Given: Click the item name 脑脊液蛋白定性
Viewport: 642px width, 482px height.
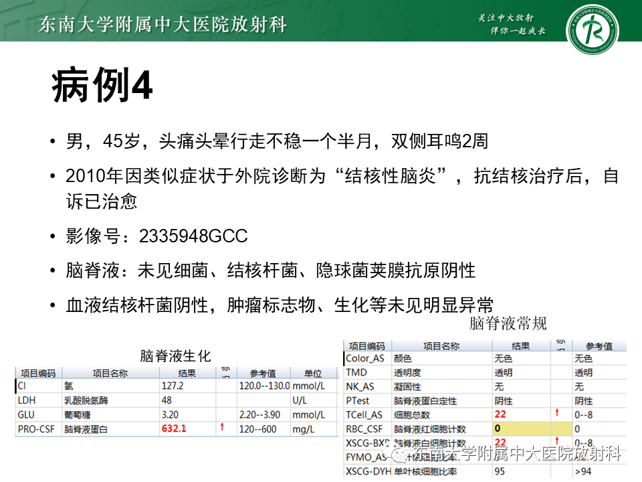Looking at the screenshot, I should (425, 401).
